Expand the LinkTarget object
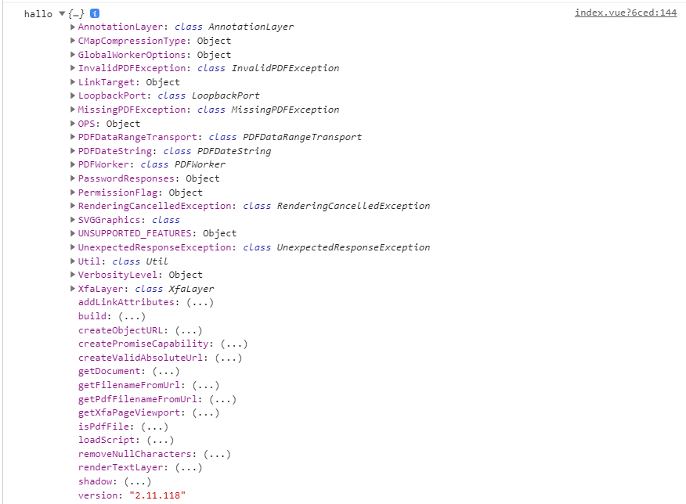Image resolution: width=686 pixels, height=504 pixels. [72, 81]
